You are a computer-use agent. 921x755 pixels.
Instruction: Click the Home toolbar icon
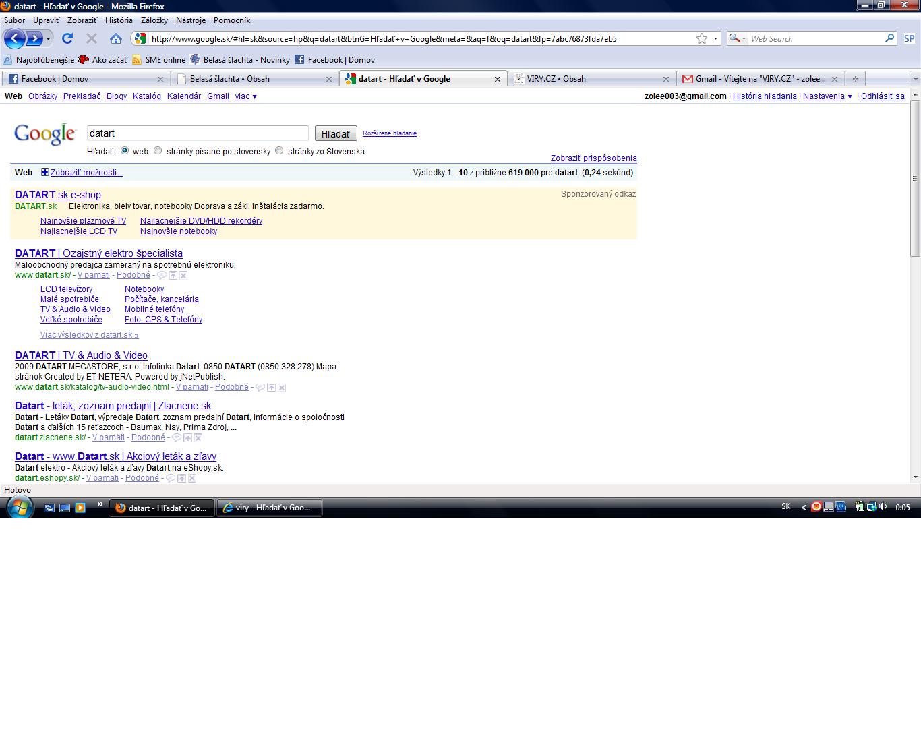(x=116, y=38)
